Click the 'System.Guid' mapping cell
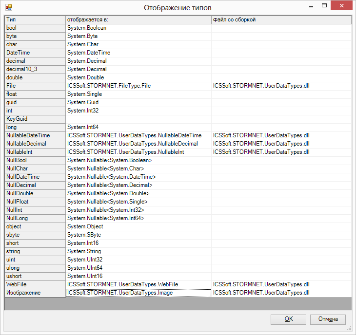The height and width of the screenshot is (335, 356). click(x=138, y=102)
